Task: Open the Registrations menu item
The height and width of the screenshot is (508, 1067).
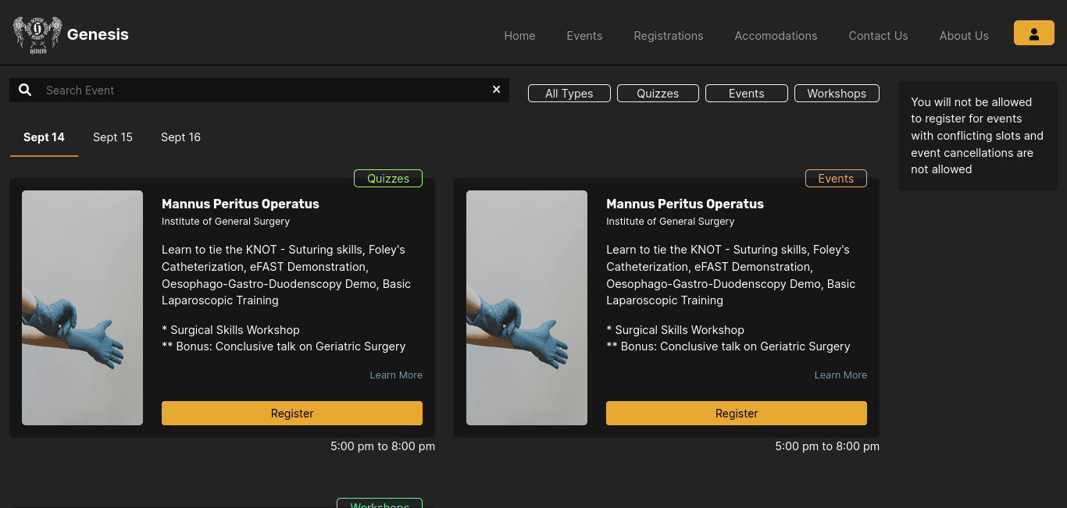Action: [x=668, y=36]
